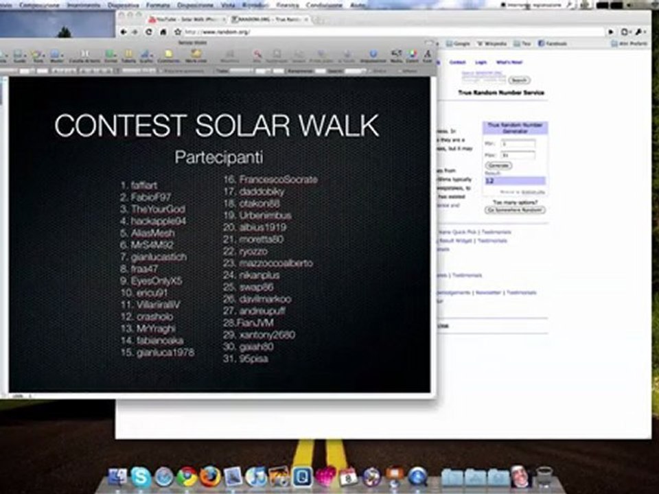Bookmark page with star icon in Chrome
Screen dimensions: 659x494
click(178, 32)
